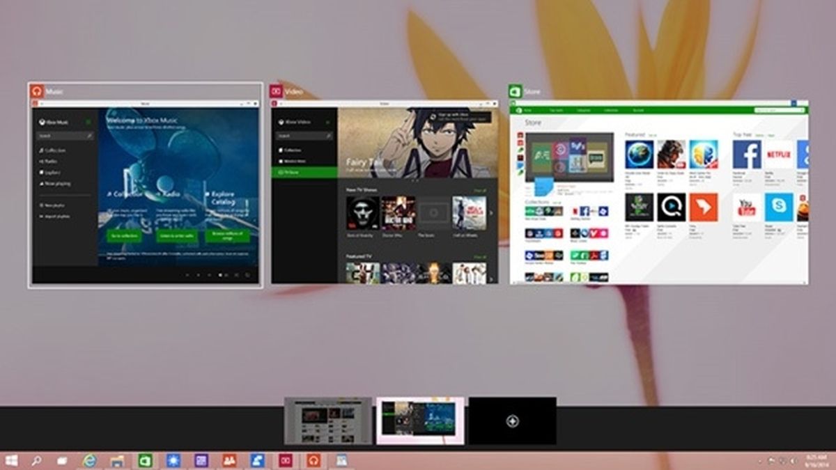Click the Windows Start button
836x470 pixels.
[x=10, y=460]
